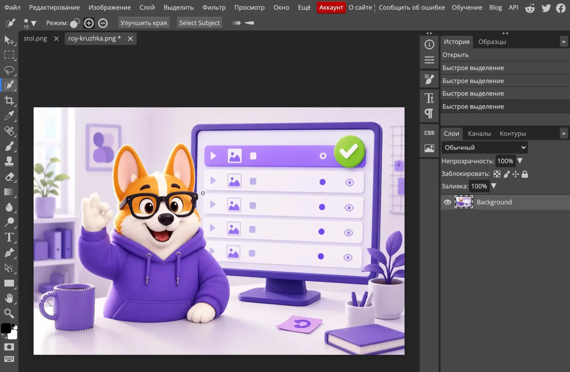The width and height of the screenshot is (570, 372).
Task: Toggle lock transparent pixels checker icon
Action: point(497,174)
